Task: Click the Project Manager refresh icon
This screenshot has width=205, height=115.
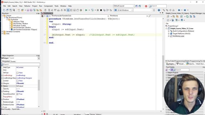Action: [187, 17]
